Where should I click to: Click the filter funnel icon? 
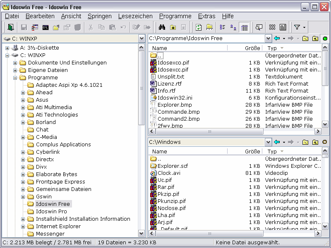(x=297, y=27)
